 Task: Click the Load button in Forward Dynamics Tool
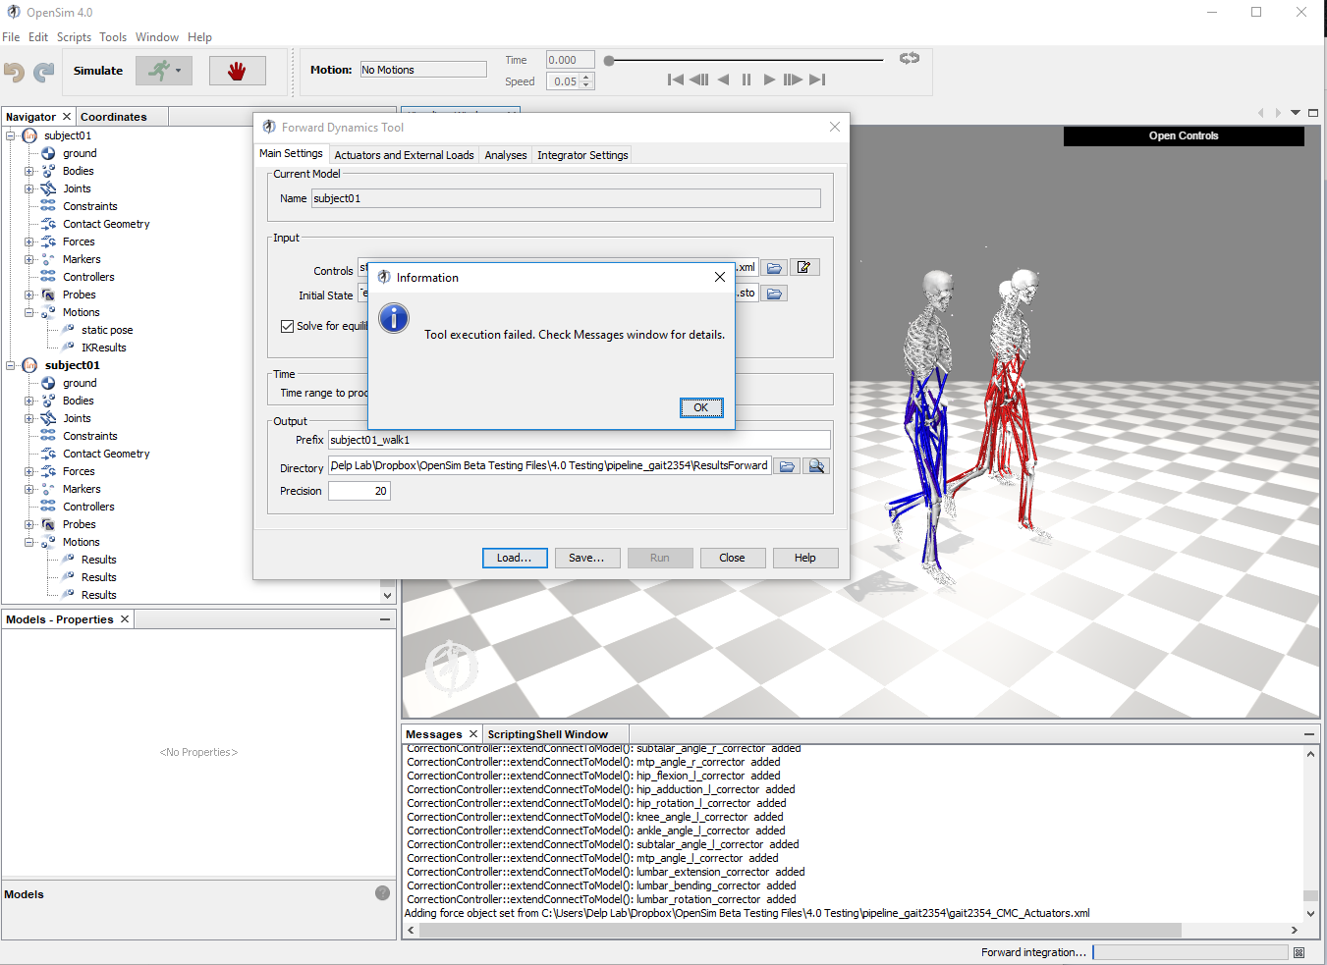point(515,558)
